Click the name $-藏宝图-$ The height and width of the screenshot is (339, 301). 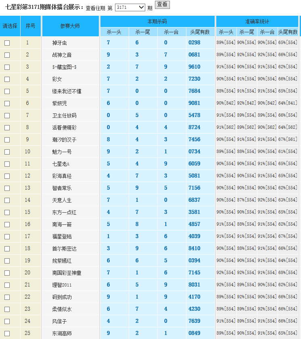tap(64, 67)
